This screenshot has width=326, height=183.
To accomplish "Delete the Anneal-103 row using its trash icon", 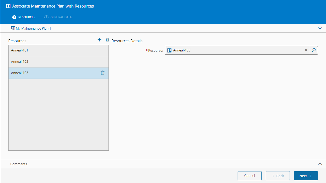I will pos(102,73).
